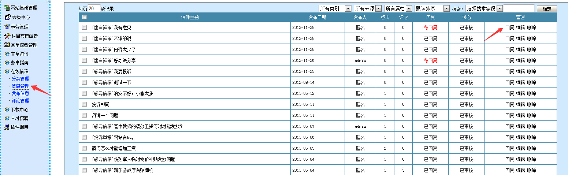The image size is (568, 175).
Task: Click the 下载中心 icon in sidebar
Action: click(x=7, y=109)
